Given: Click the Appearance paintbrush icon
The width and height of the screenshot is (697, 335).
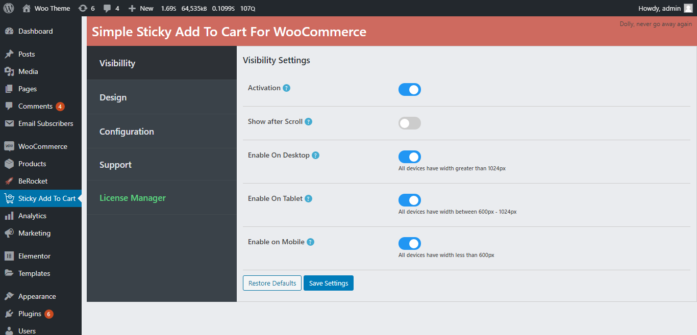Looking at the screenshot, I should click(9, 296).
